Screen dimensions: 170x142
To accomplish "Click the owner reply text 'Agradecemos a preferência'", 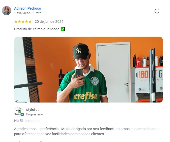I will pyautogui.click(x=36, y=129).
